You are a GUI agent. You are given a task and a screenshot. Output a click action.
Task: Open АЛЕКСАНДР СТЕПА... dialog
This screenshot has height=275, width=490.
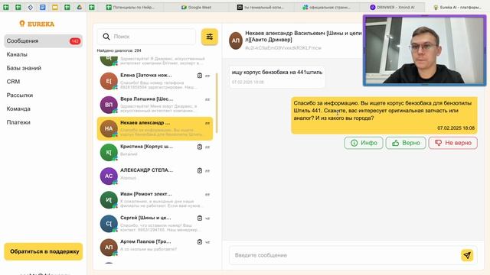155,176
